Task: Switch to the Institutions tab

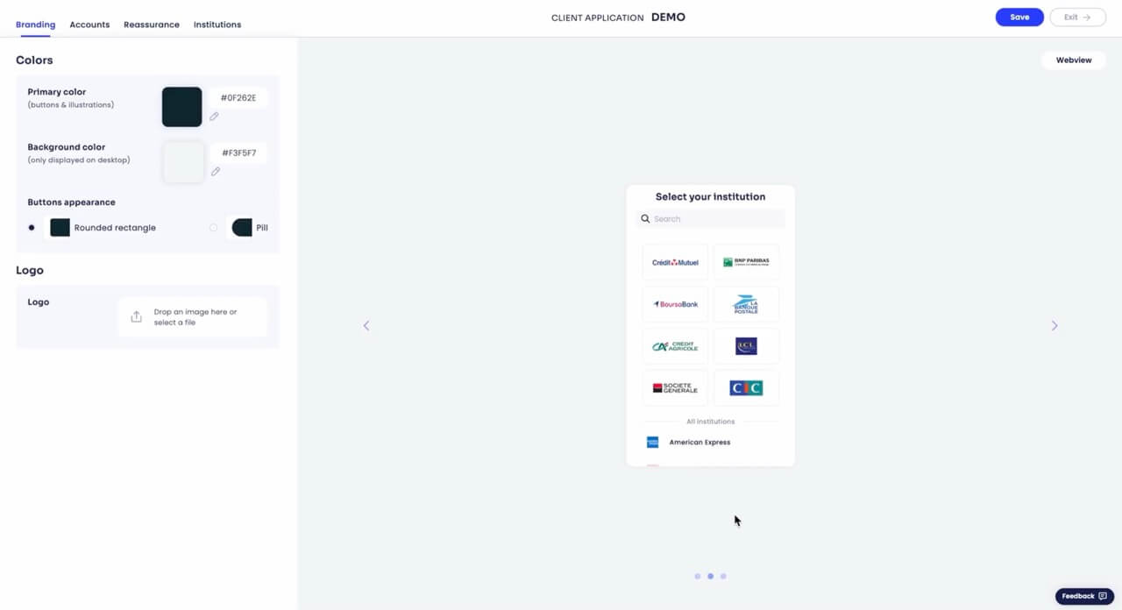Action: point(217,25)
